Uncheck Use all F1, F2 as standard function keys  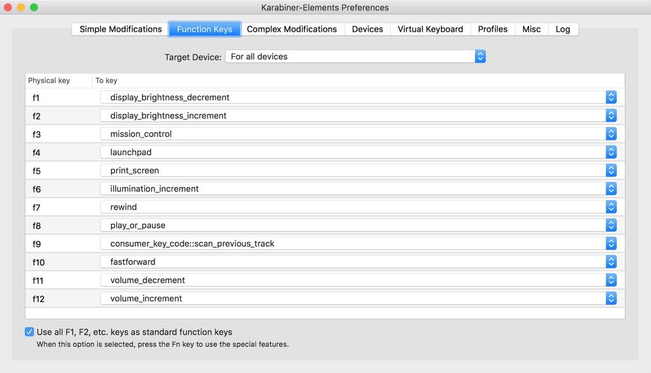pyautogui.click(x=29, y=332)
